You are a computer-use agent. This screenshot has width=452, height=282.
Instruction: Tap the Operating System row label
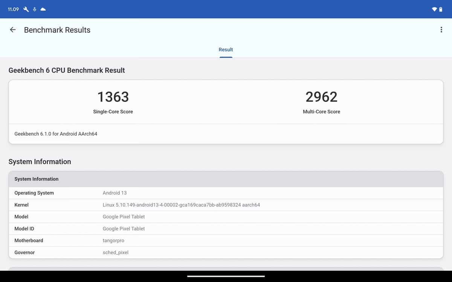34,193
